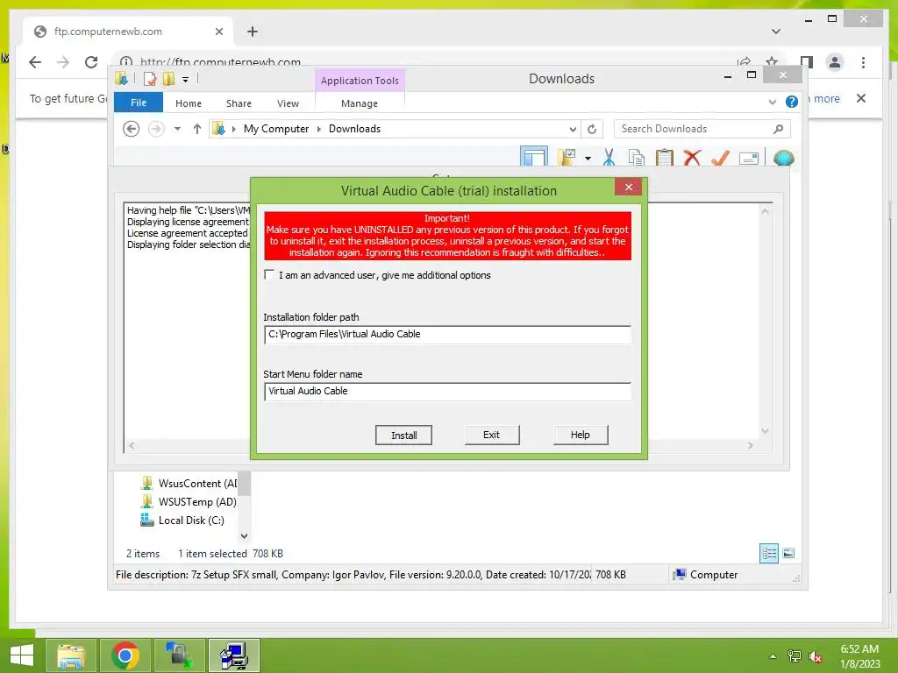
Task: Expand the arrow after My Computer breadcrumb
Action: coord(319,130)
